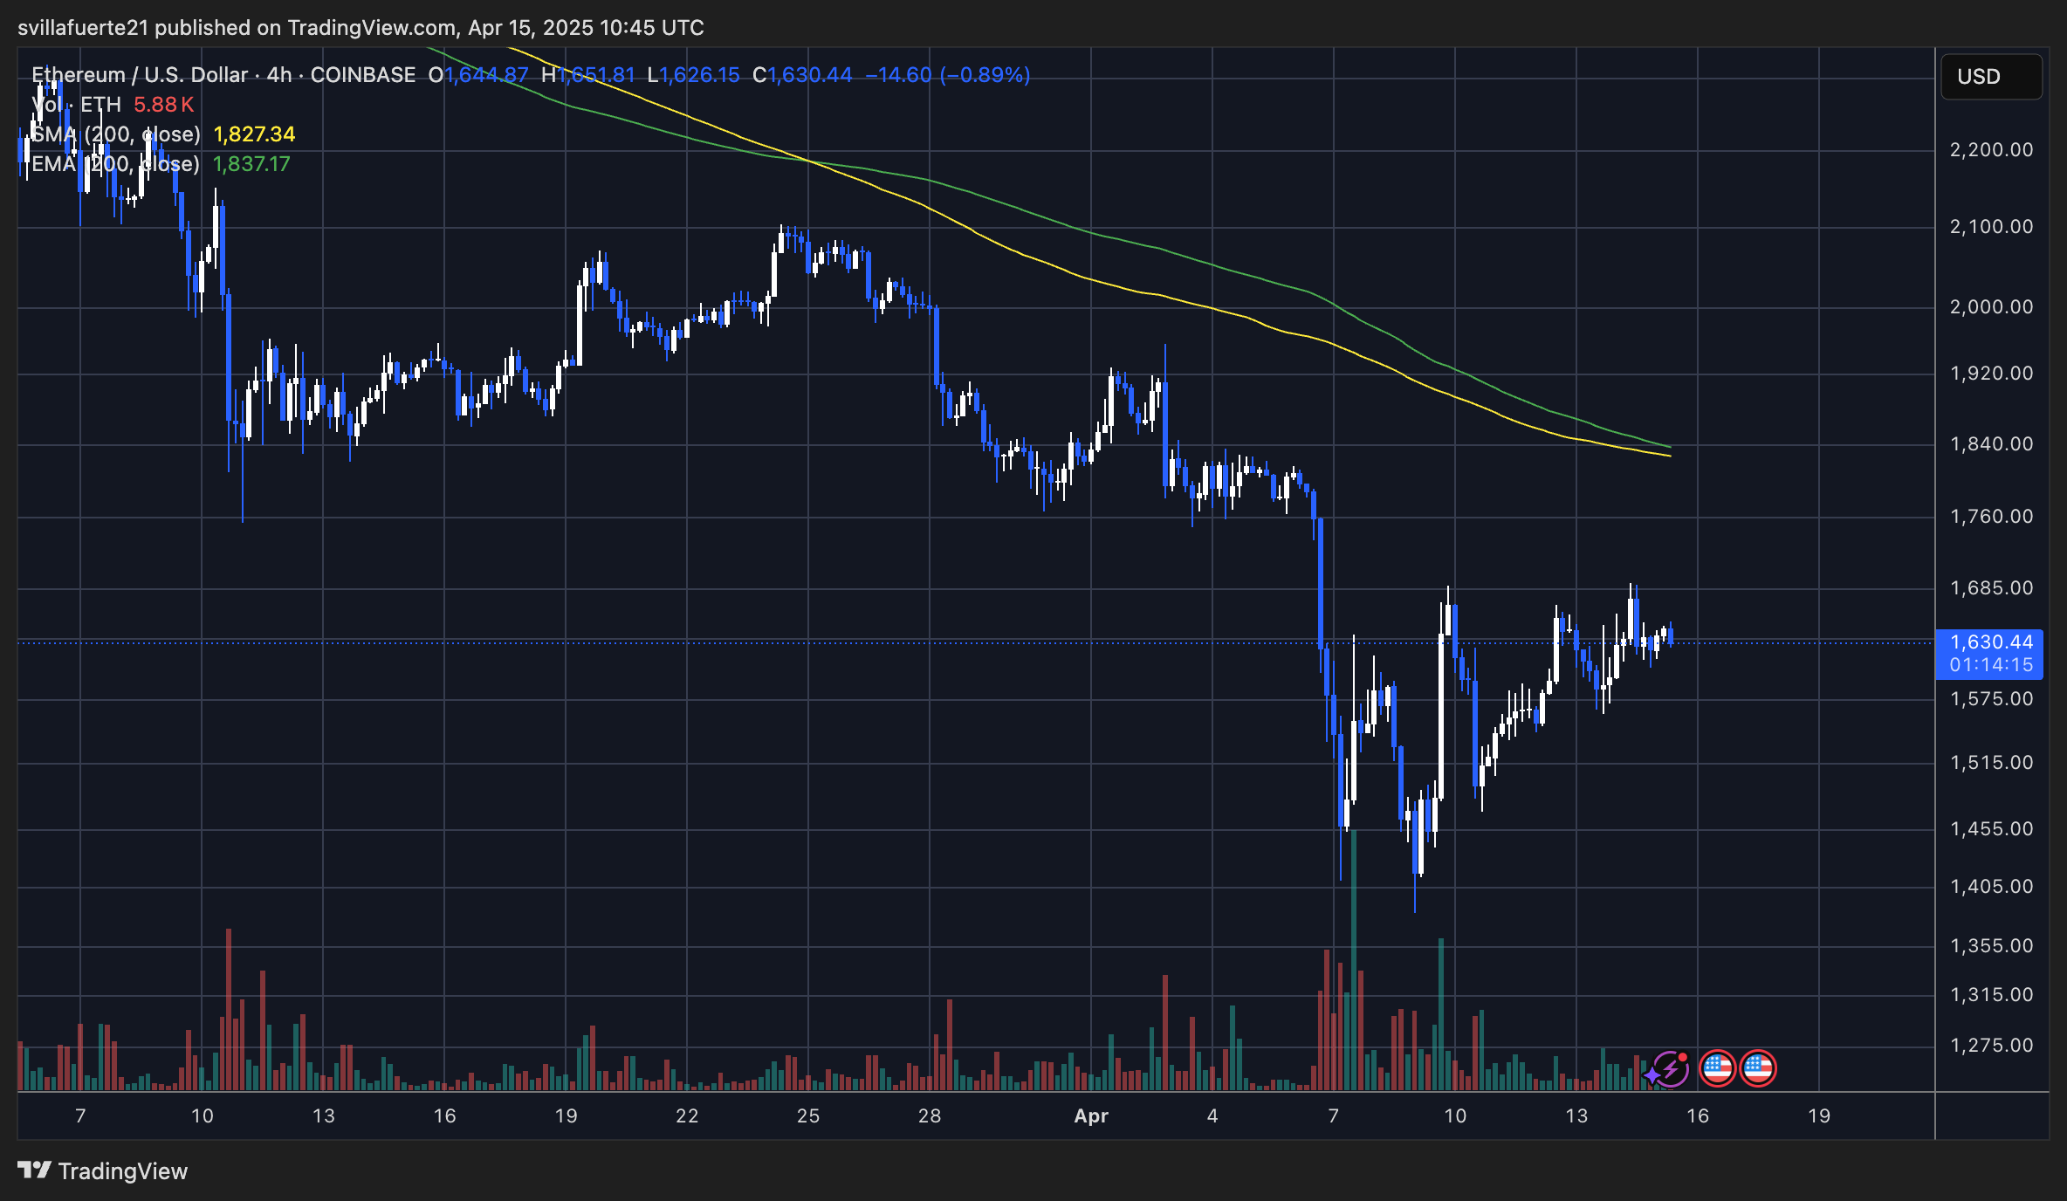Click the yellow SMA 200 line on chart
Viewport: 2067px width, 1201px height.
coord(1091,280)
